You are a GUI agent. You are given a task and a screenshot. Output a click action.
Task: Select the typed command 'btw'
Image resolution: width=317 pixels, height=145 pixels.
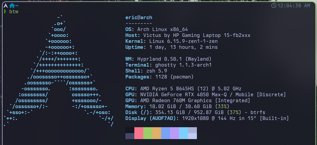click(x=14, y=12)
